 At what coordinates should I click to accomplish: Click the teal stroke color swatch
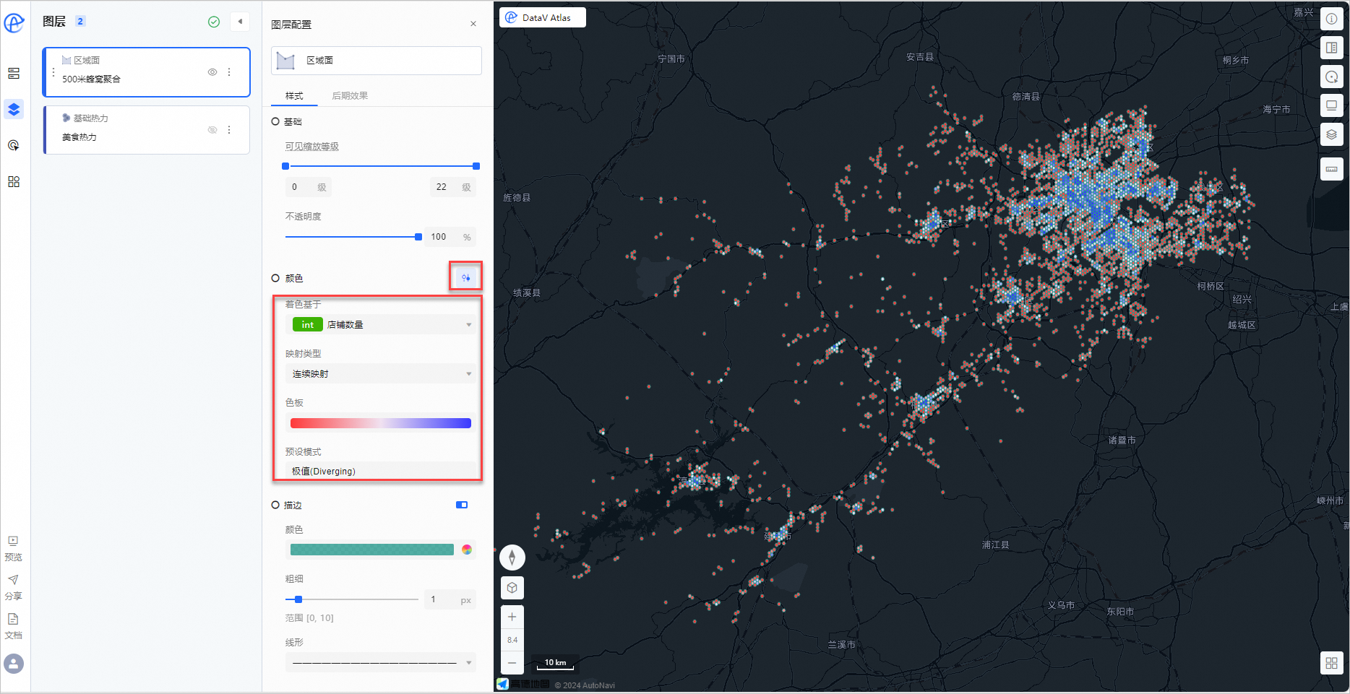point(372,550)
